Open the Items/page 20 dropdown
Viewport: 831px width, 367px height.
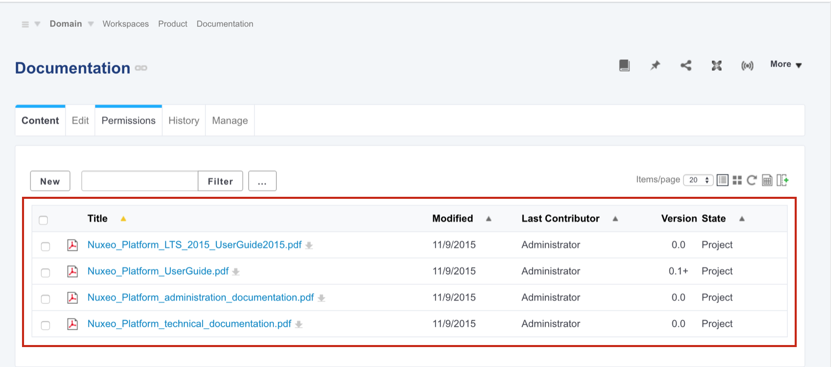pos(698,180)
